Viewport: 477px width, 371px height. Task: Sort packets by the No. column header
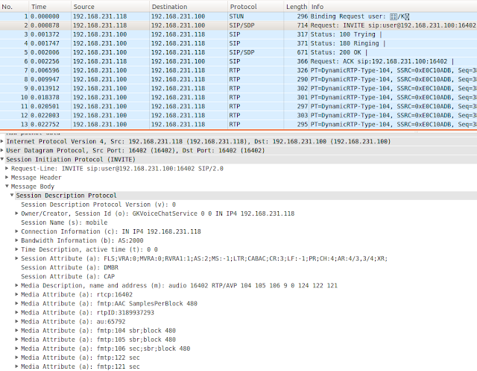14,7
